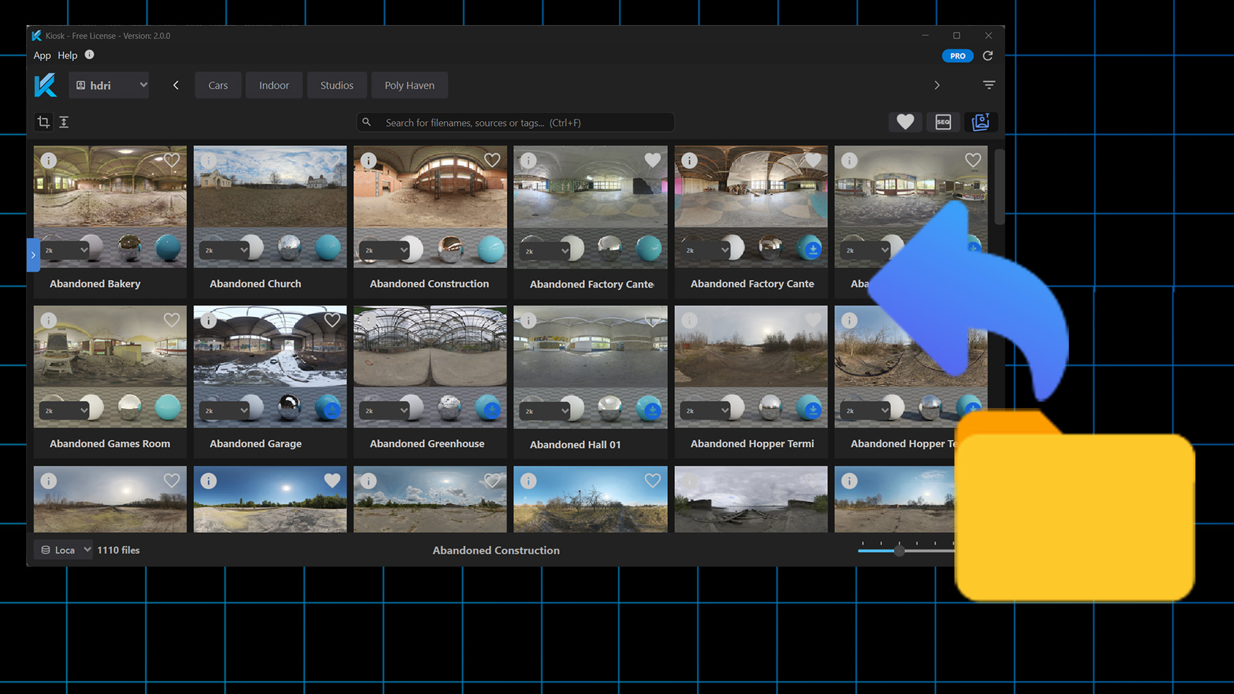Click the Kiosk logo icon
The height and width of the screenshot is (694, 1234).
[x=46, y=85]
